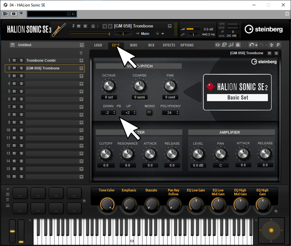Click the bypass button next to A/B
Viewport: 291px width, 246px height.
[x=14, y=14]
